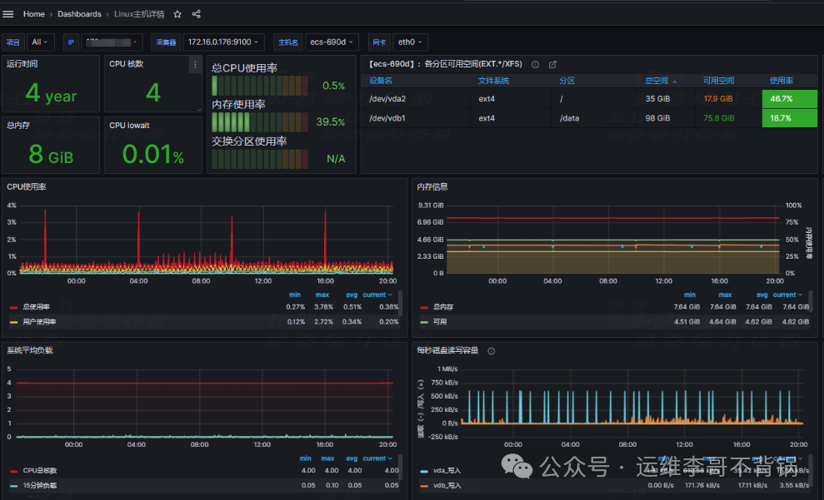Toggle 15分钟负载 series in load legend

(38, 484)
